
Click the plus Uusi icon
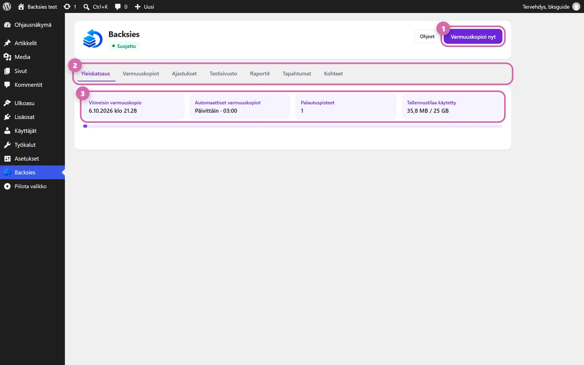tap(138, 7)
